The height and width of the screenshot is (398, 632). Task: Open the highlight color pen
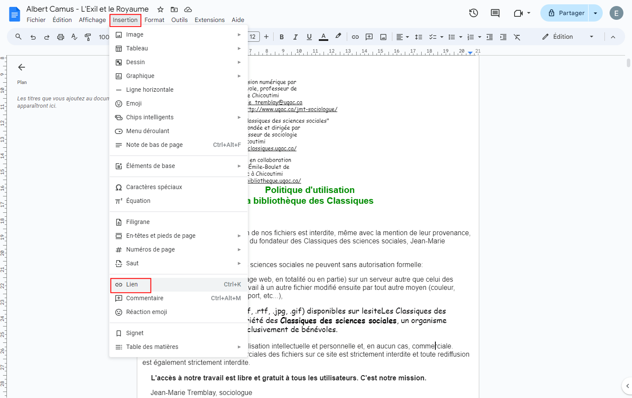(338, 37)
